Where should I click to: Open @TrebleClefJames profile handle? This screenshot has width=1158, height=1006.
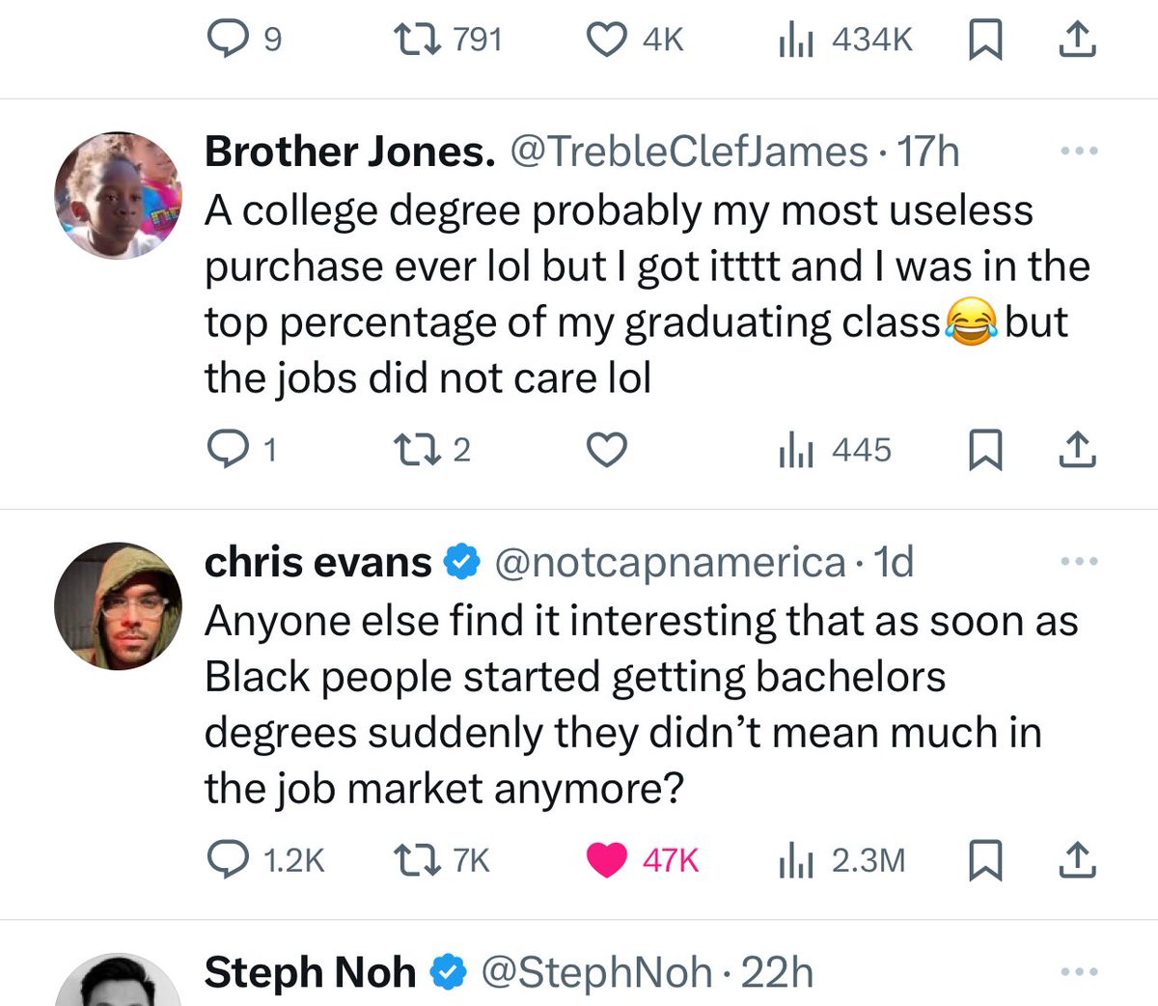(x=688, y=152)
